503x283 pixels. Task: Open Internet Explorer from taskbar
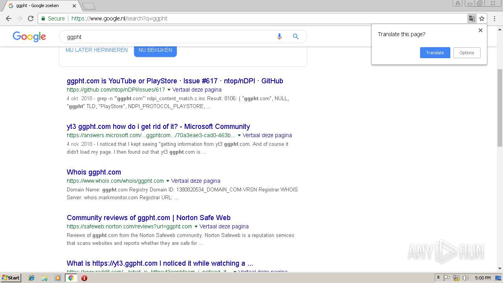tap(31, 278)
